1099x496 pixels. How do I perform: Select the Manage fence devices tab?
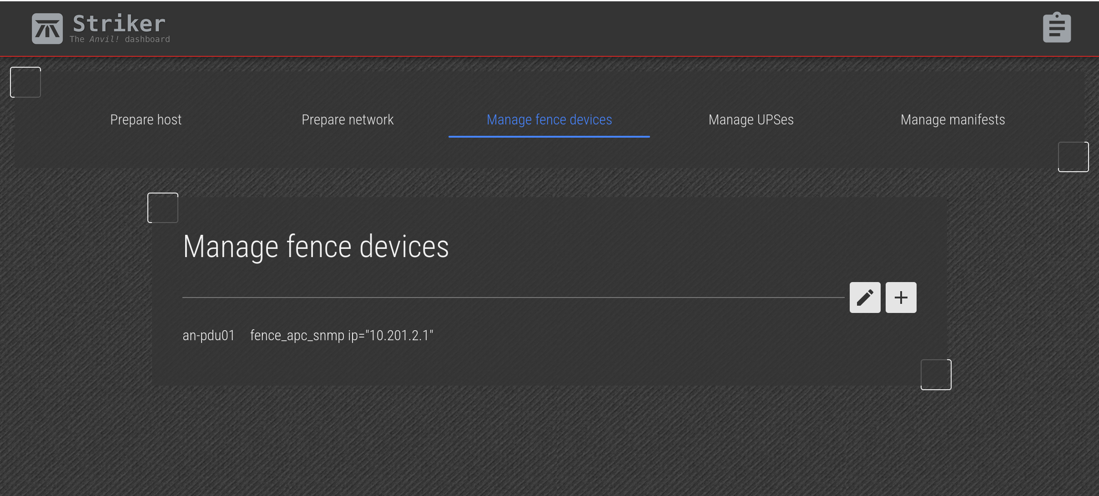(549, 119)
